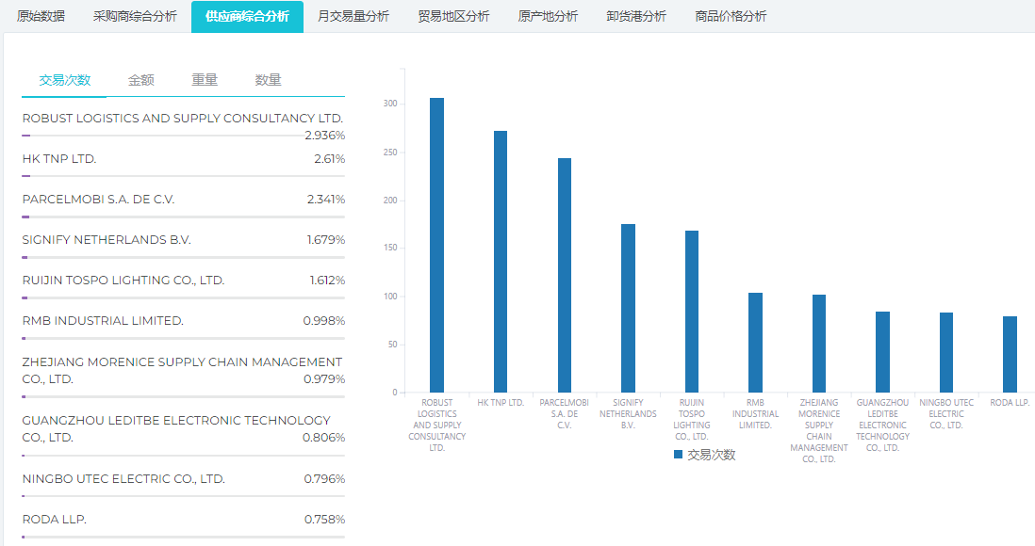
Task: Show the 数量 metric sub-tab
Action: pyautogui.click(x=268, y=80)
